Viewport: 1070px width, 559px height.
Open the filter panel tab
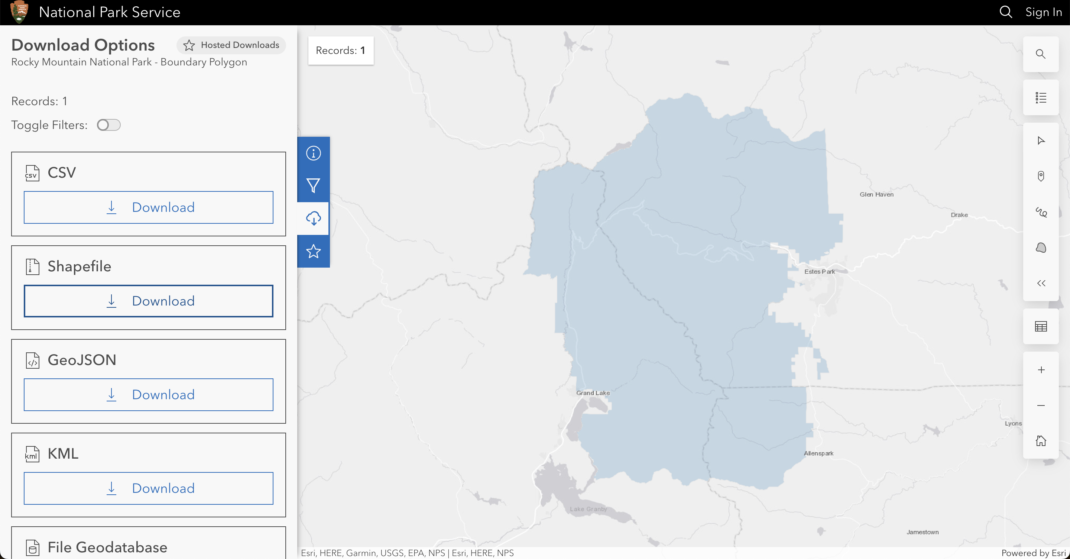click(313, 185)
